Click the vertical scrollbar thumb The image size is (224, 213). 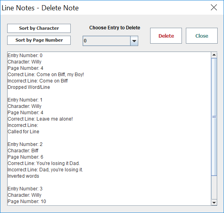click(x=214, y=117)
